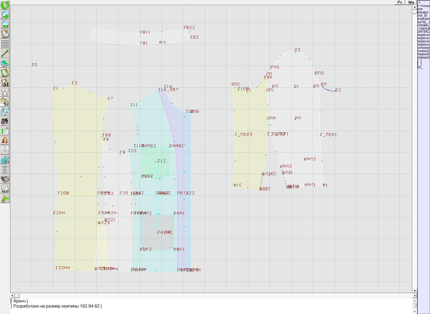Image resolution: width=430 pixels, height=314 pixels.
Task: Select 'пекало' in the command list
Action: pos(423,12)
